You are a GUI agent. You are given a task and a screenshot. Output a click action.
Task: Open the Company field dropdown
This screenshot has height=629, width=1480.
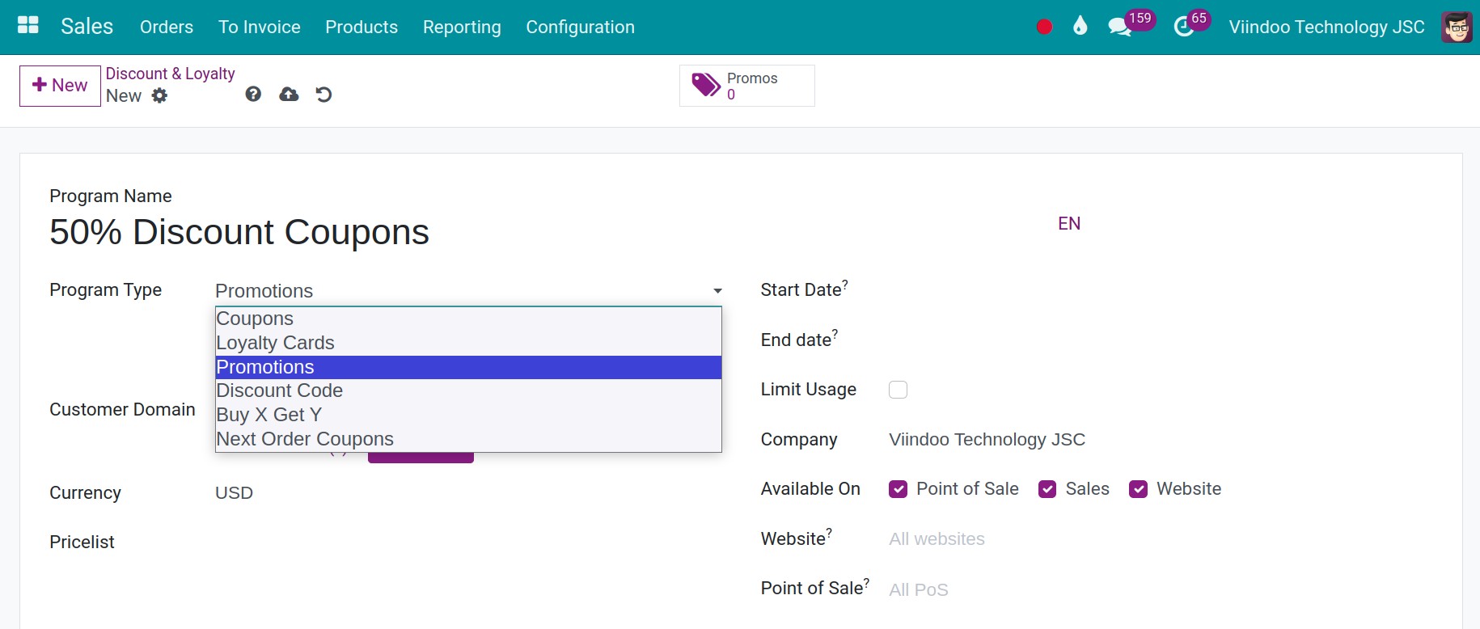click(x=1161, y=440)
